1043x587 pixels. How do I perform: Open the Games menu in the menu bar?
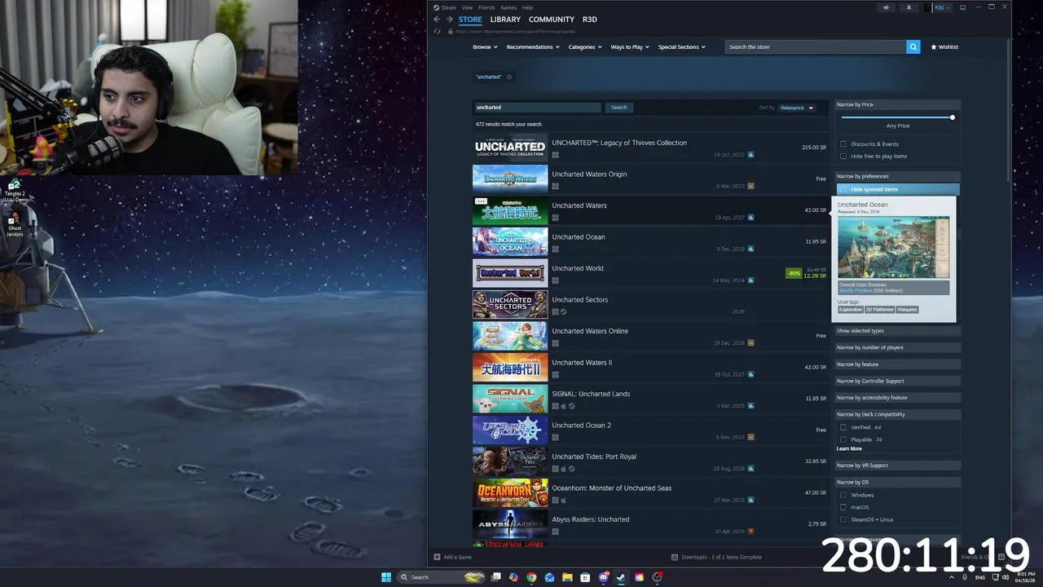click(x=508, y=7)
